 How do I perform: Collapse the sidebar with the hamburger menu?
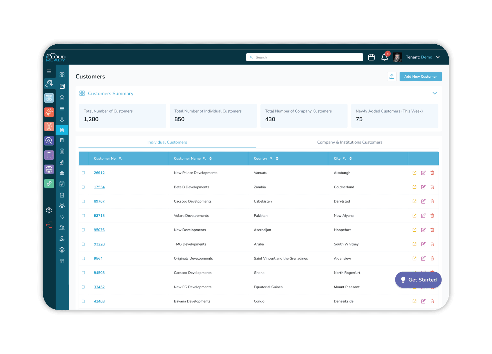pos(49,71)
